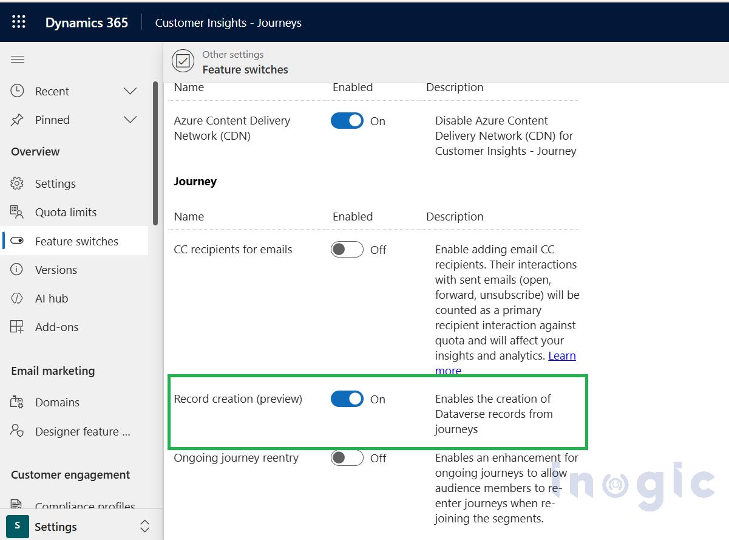
Task: Click the Settings area switcher at bottom
Action: (81, 526)
